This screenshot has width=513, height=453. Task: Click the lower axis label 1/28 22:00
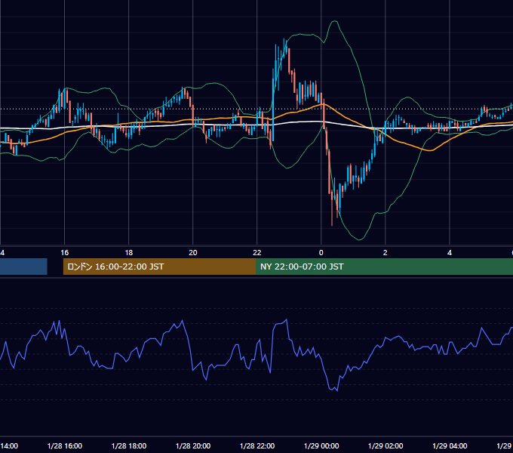(256, 445)
